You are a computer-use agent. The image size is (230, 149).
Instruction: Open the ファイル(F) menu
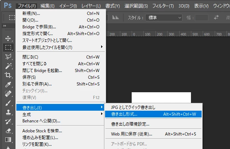click(x=27, y=6)
